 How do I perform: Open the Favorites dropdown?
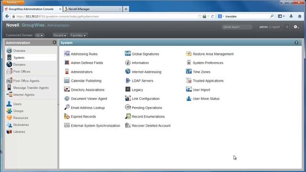tap(78, 35)
